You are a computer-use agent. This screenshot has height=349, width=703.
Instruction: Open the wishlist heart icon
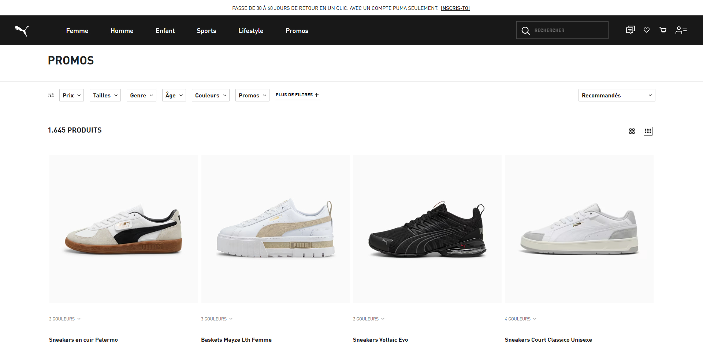(x=647, y=30)
